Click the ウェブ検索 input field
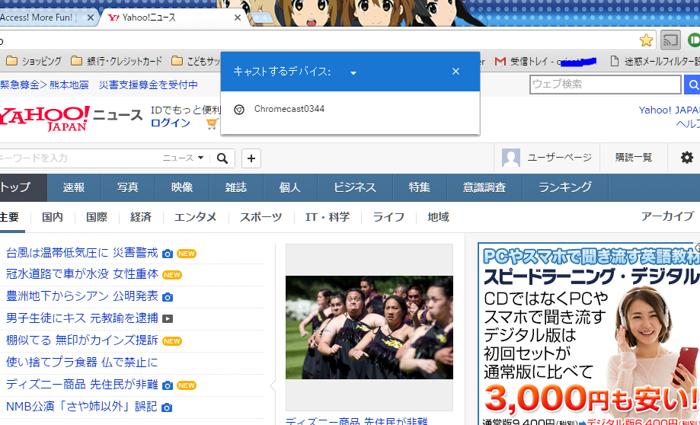This screenshot has width=700, height=425. pos(606,85)
